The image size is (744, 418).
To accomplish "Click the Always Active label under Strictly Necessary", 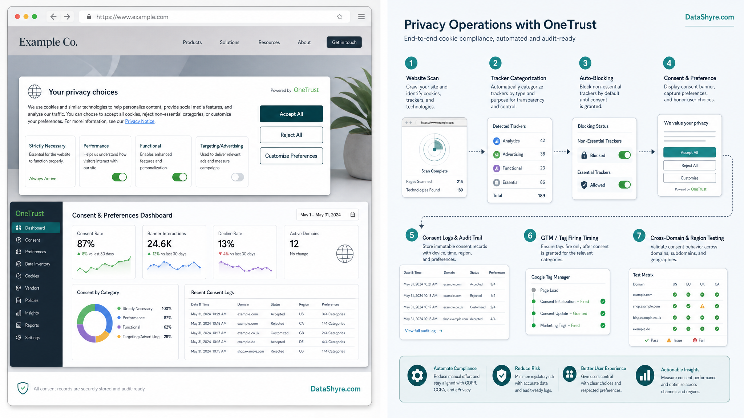I will (x=43, y=179).
